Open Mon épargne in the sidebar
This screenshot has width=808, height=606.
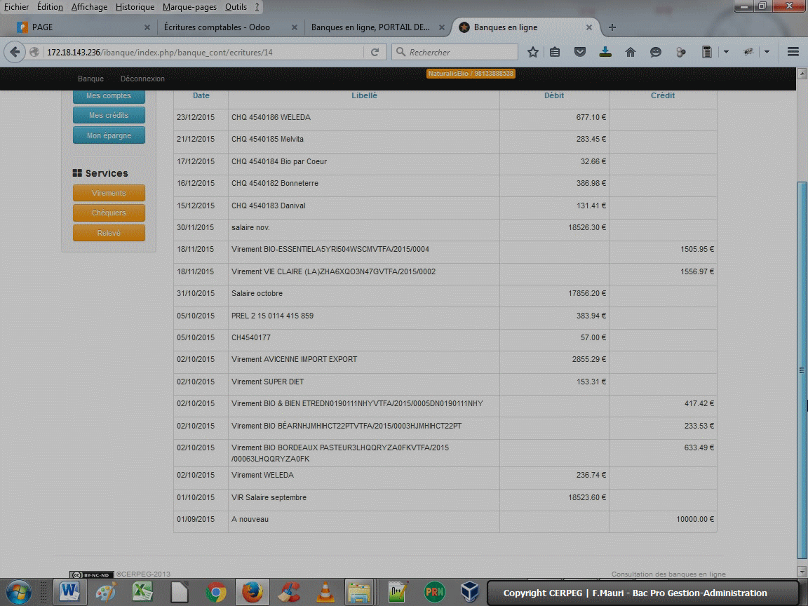[x=109, y=135]
